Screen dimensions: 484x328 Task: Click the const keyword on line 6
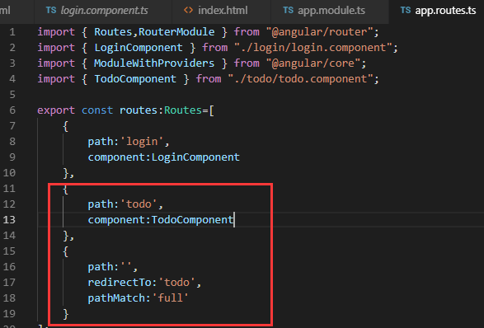pyautogui.click(x=97, y=110)
